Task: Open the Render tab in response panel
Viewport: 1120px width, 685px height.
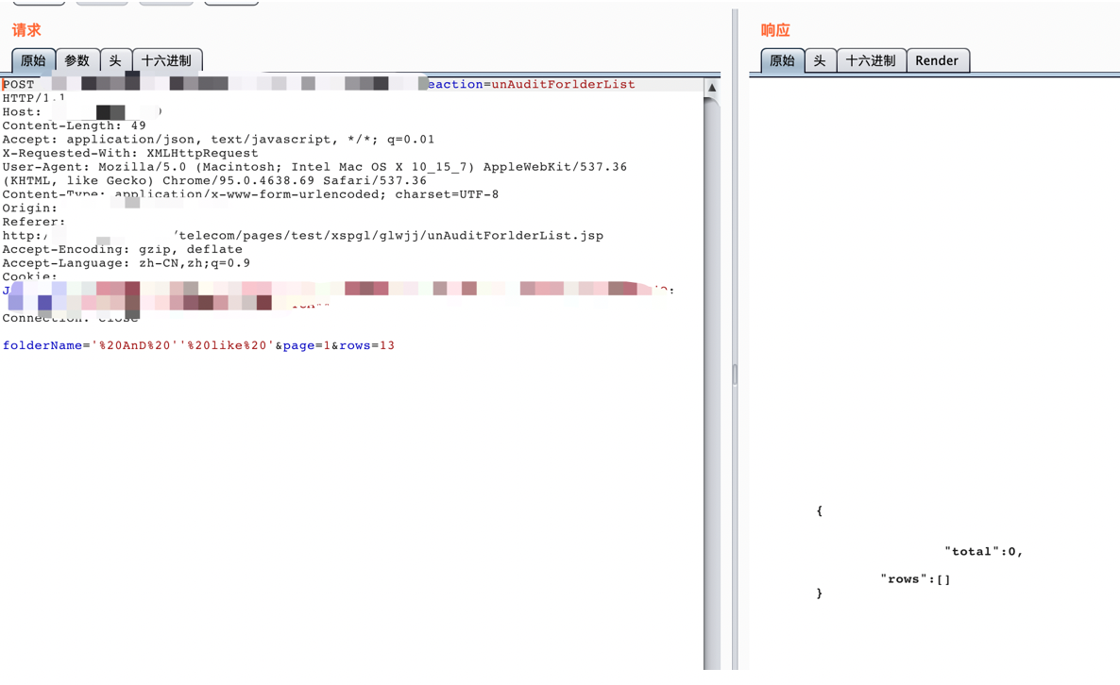Action: pyautogui.click(x=937, y=60)
